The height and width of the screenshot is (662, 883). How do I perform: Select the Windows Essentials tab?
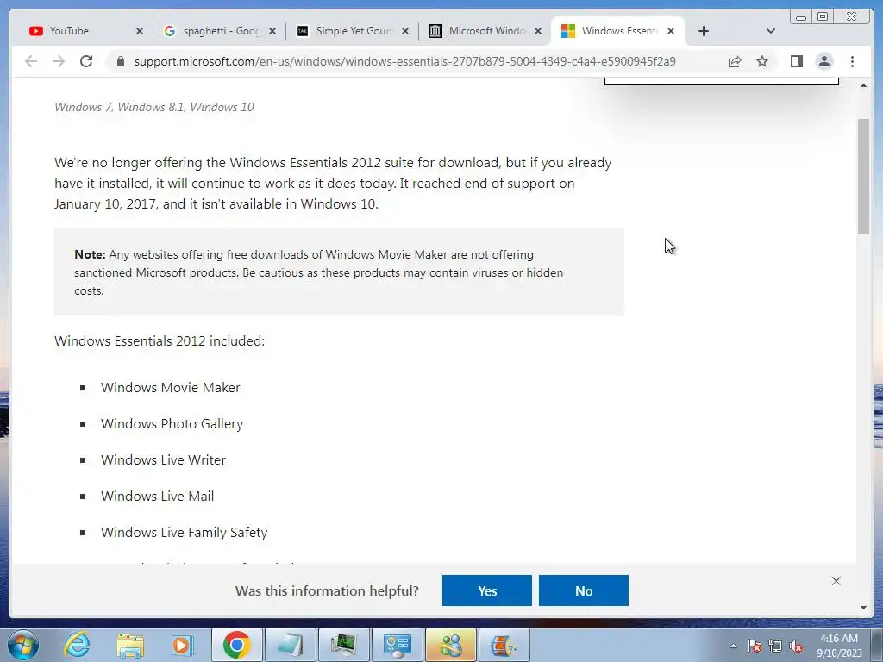(616, 31)
